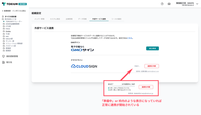201x115 pixels.
Task: Switch to the 企業管理 tab
Action: point(69,19)
